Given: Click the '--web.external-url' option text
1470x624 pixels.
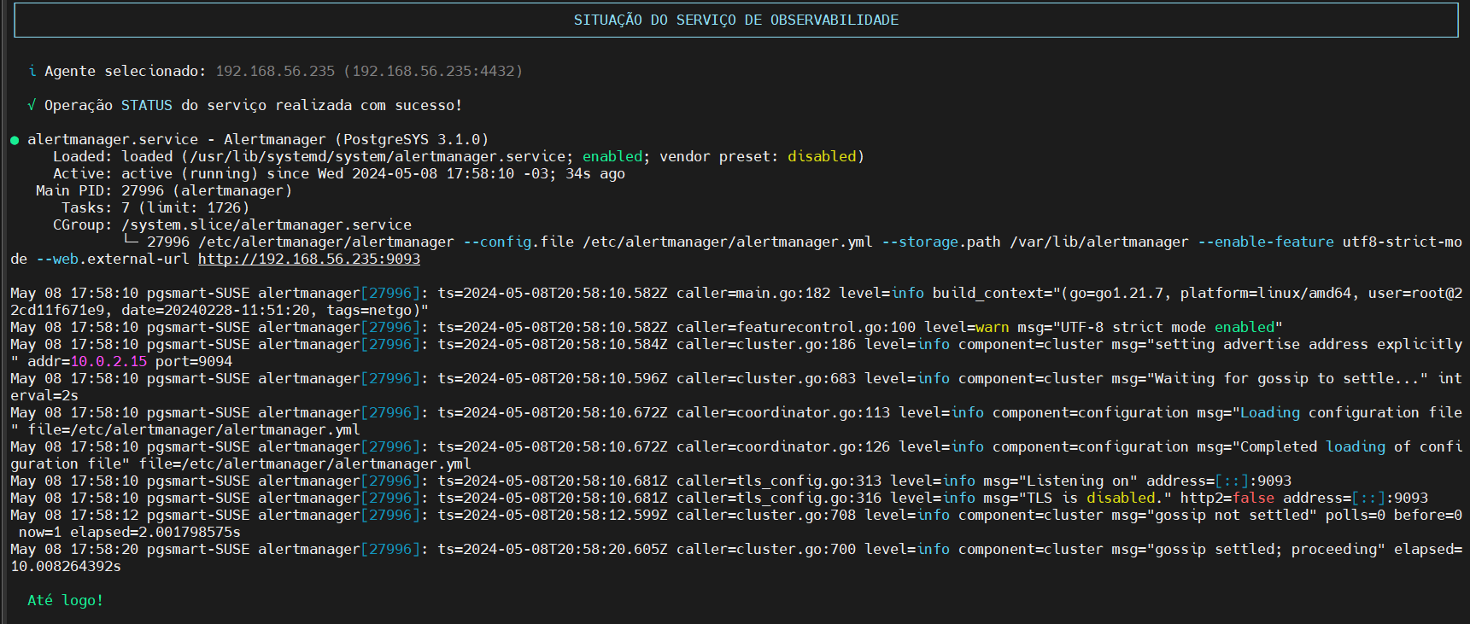Looking at the screenshot, I should (113, 259).
